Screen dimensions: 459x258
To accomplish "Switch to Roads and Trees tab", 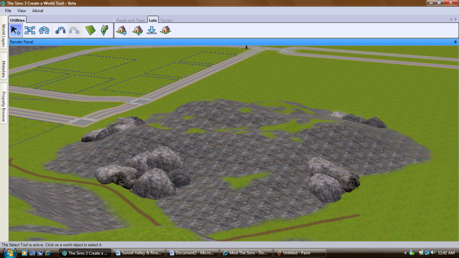I will point(131,21).
